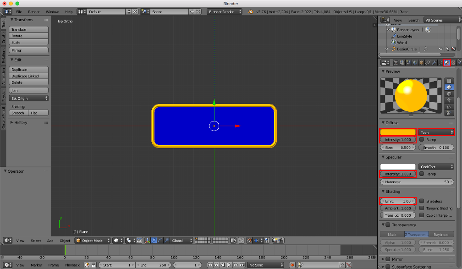Open the Render properties tab icon
Image resolution: width=462 pixels, height=269 pixels.
[x=396, y=62]
